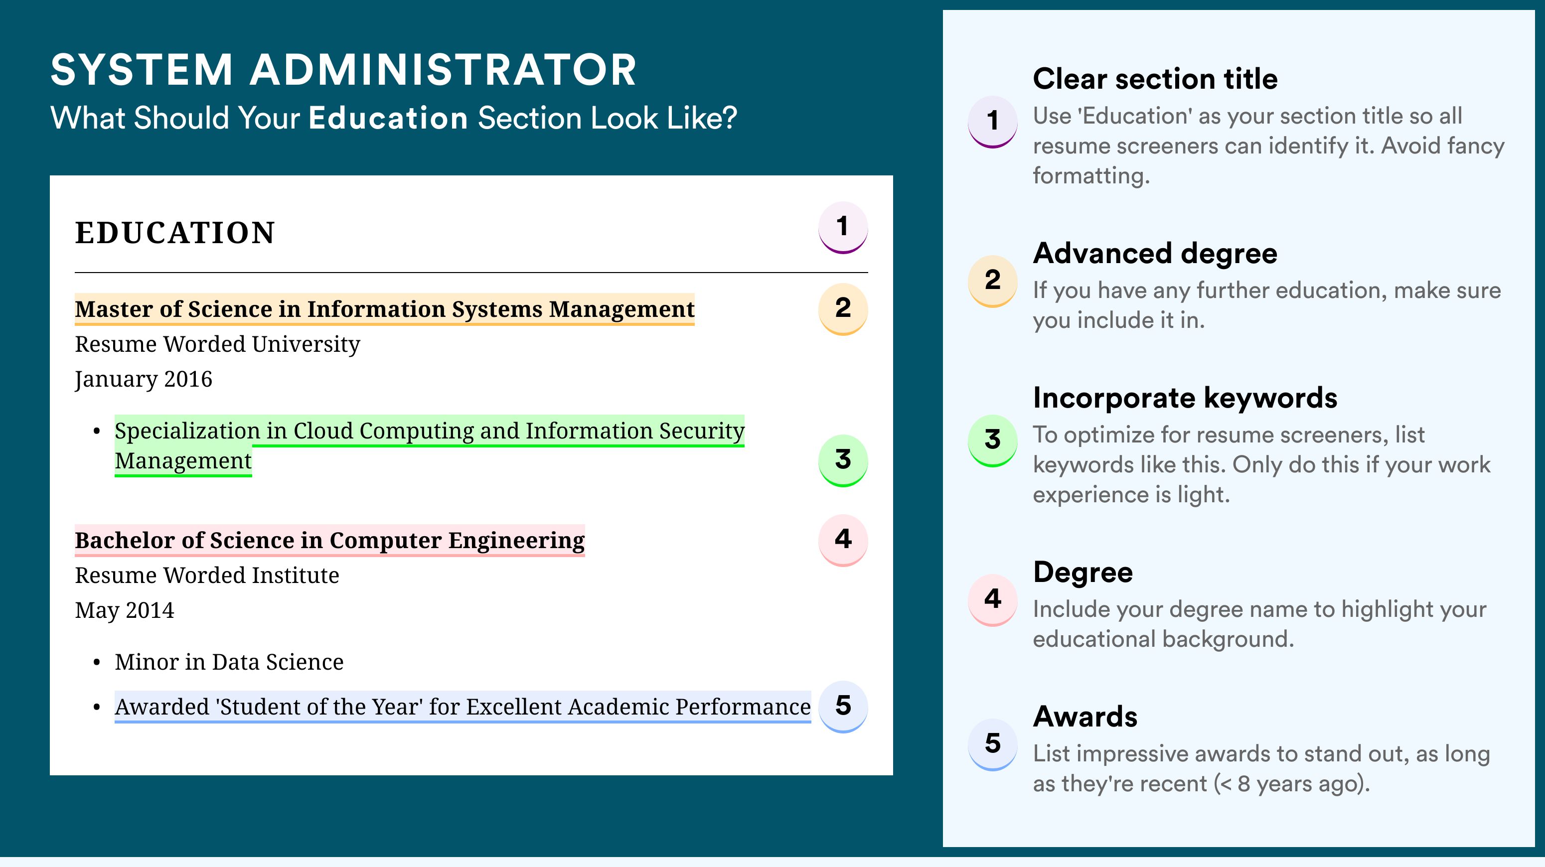Click the SYSTEM ADMINISTRATOR main title

point(344,70)
